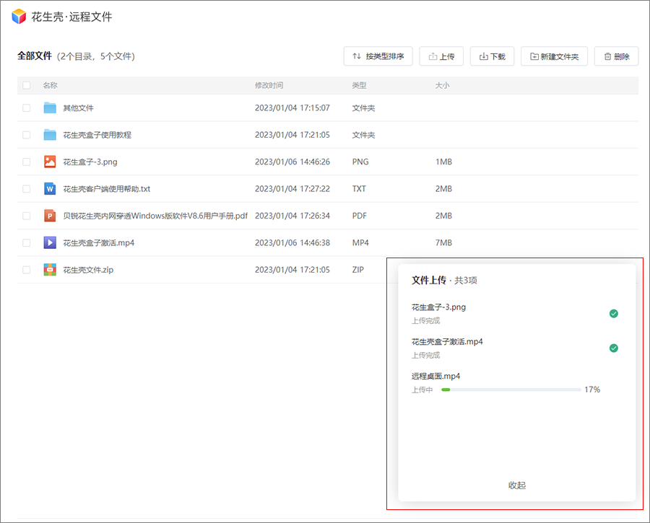Click the 17% upload percentage
The width and height of the screenshot is (650, 523).
pyautogui.click(x=592, y=390)
